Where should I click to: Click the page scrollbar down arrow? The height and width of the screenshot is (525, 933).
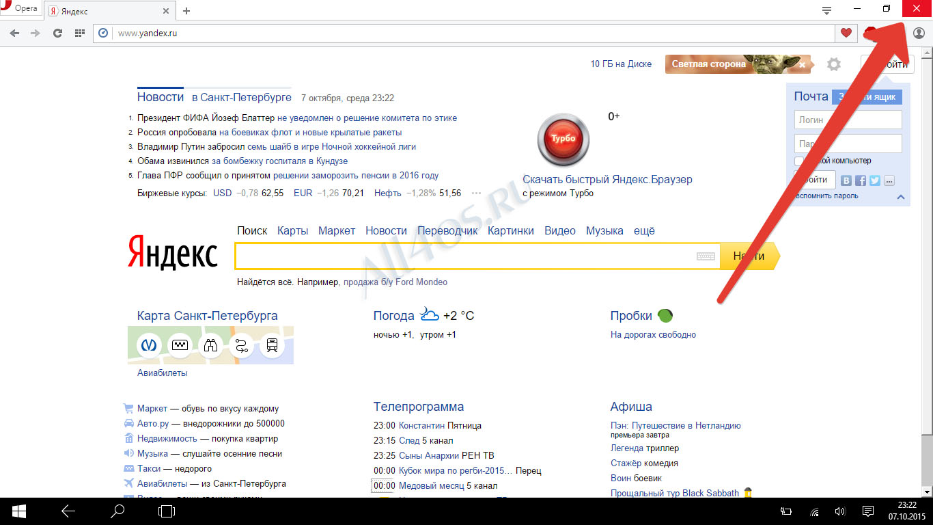click(928, 492)
